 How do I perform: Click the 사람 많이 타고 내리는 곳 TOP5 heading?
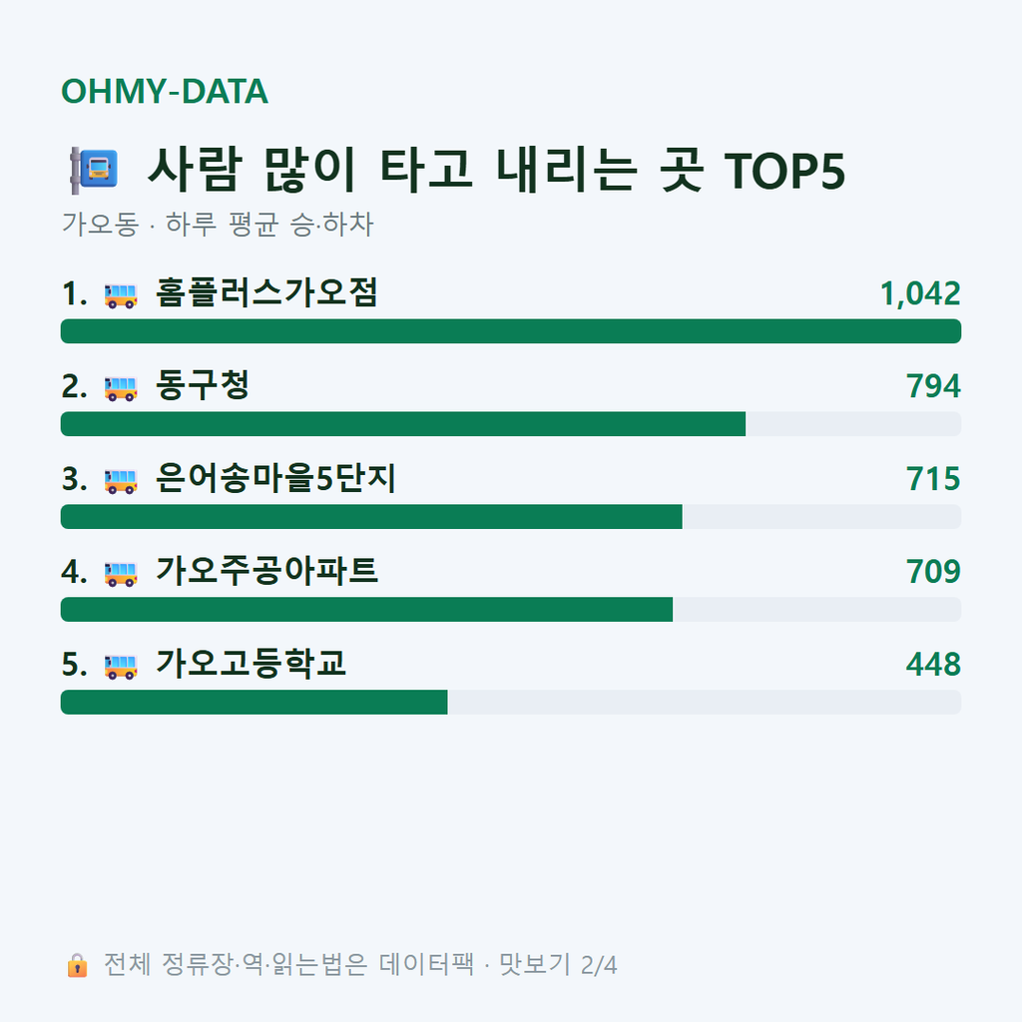(x=496, y=171)
